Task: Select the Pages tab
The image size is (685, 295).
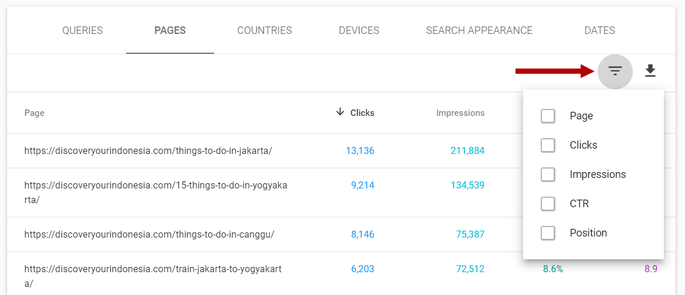Action: [x=170, y=30]
